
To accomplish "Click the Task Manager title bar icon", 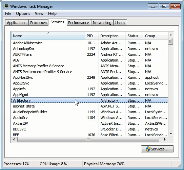I will (6, 6).
